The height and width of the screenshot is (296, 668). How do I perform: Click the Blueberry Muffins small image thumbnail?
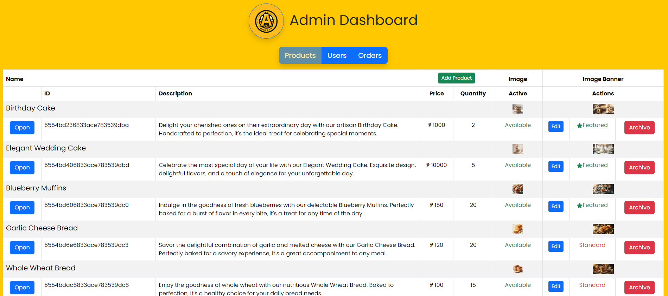click(517, 189)
